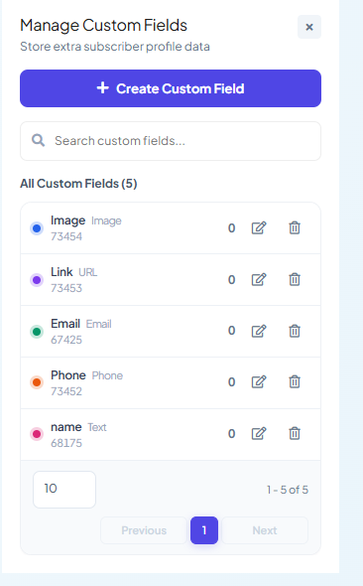Click the name field ID 68175

pyautogui.click(x=66, y=443)
